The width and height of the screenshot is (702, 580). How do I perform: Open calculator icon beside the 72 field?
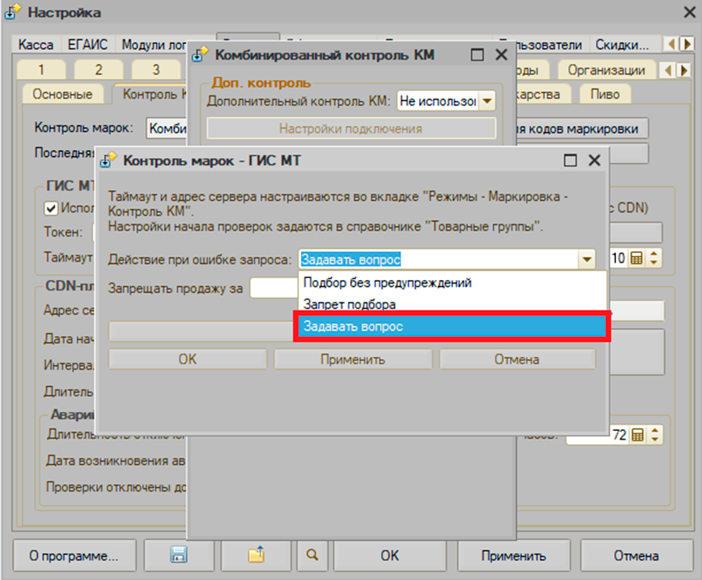[637, 435]
